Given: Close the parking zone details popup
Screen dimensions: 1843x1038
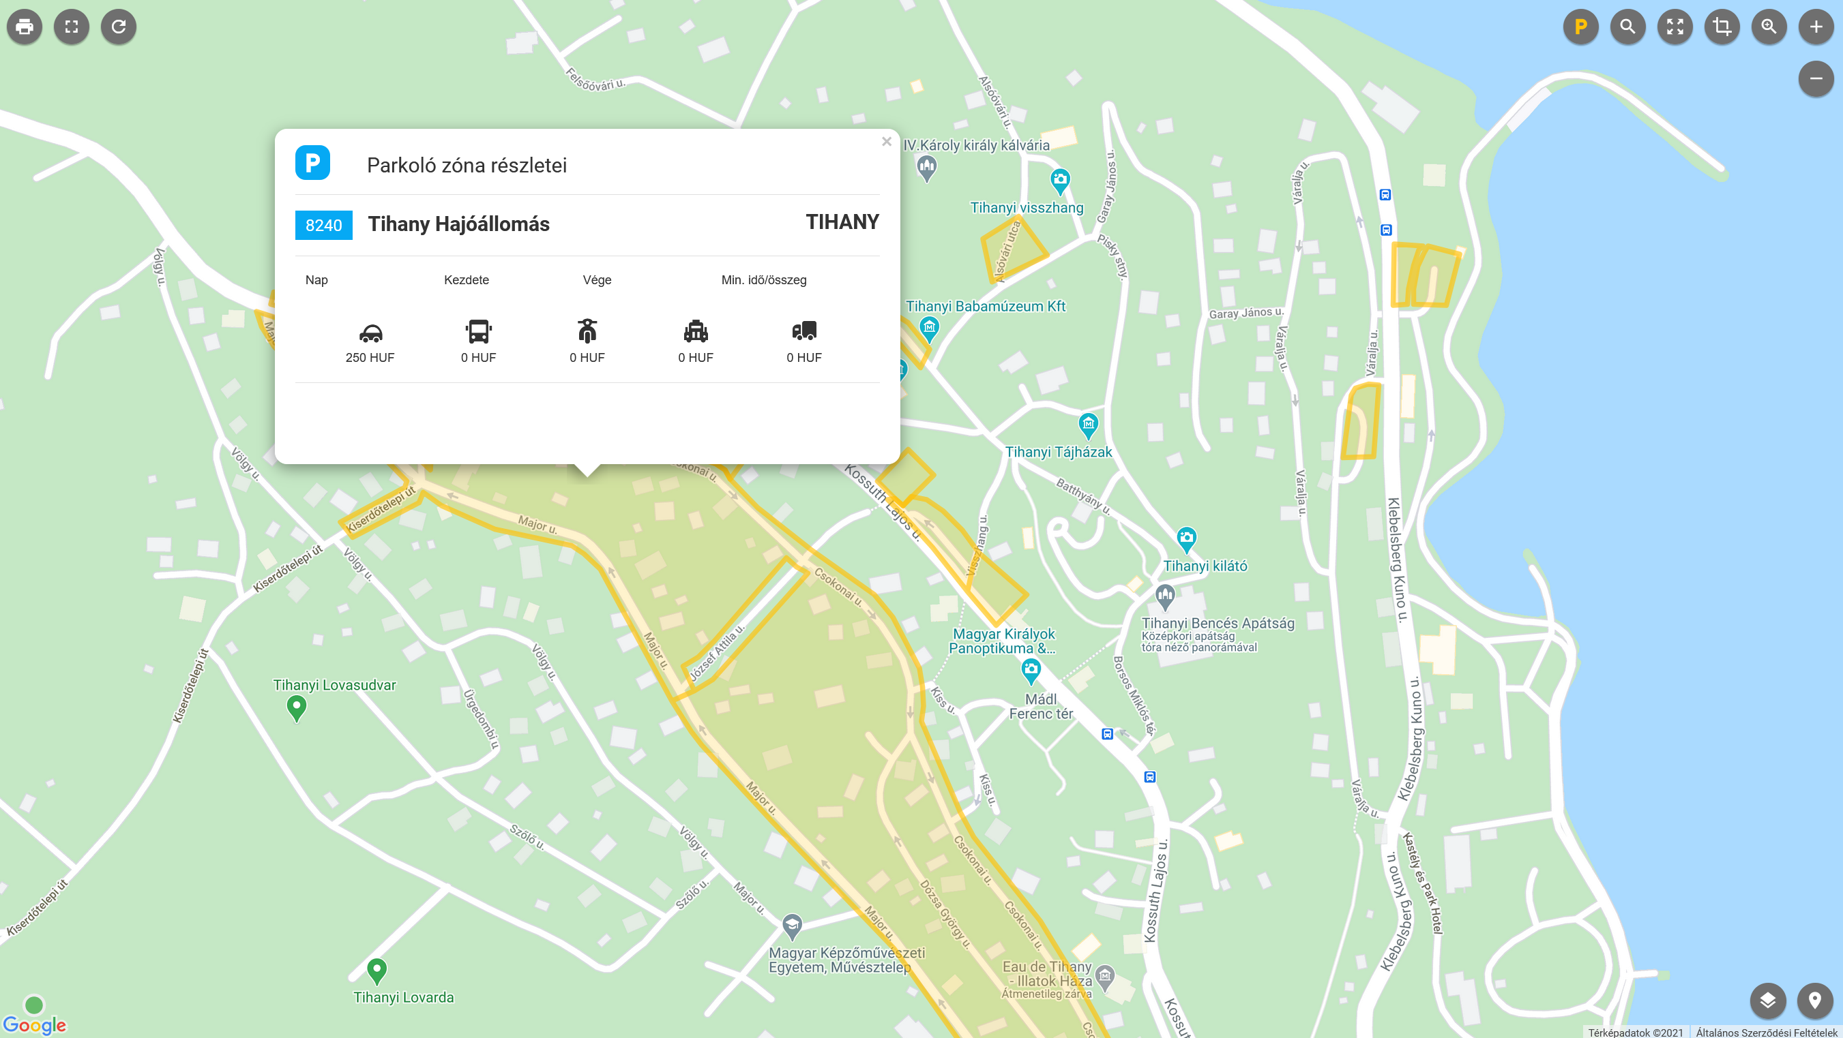Looking at the screenshot, I should point(887,142).
